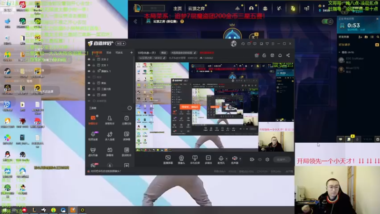Viewport: 380px width, 214px height.
Task: Open 弹幕助手 tool in streaming app
Action: (x=93, y=120)
